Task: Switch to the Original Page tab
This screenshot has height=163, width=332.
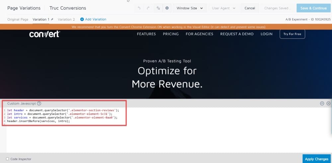Action: [18, 20]
